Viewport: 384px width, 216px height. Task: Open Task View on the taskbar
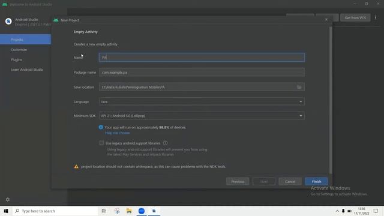click(x=104, y=211)
